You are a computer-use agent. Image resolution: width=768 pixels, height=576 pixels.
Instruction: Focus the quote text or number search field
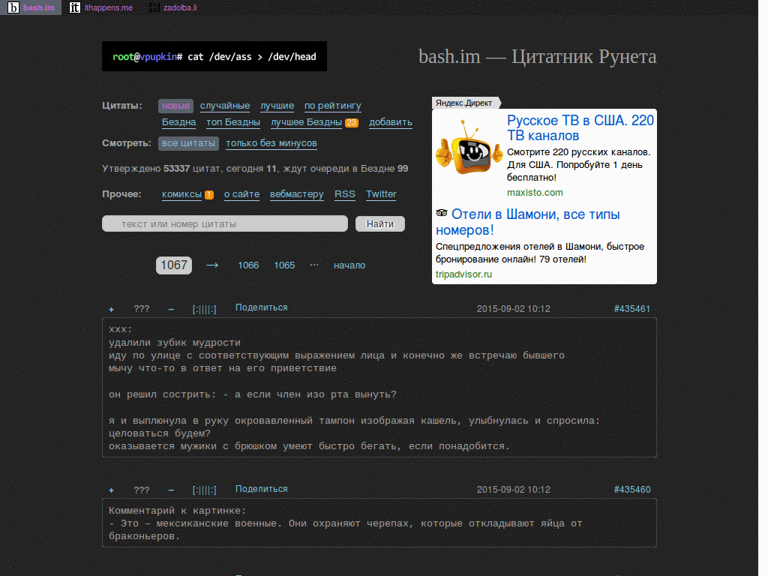click(225, 223)
